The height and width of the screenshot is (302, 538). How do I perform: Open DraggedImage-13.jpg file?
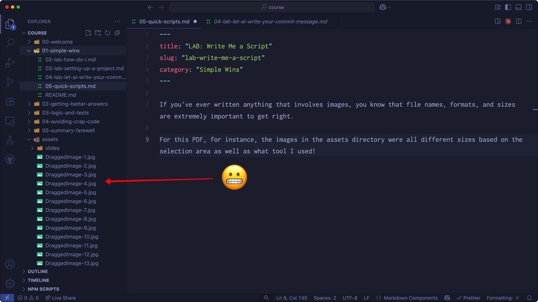click(x=73, y=263)
